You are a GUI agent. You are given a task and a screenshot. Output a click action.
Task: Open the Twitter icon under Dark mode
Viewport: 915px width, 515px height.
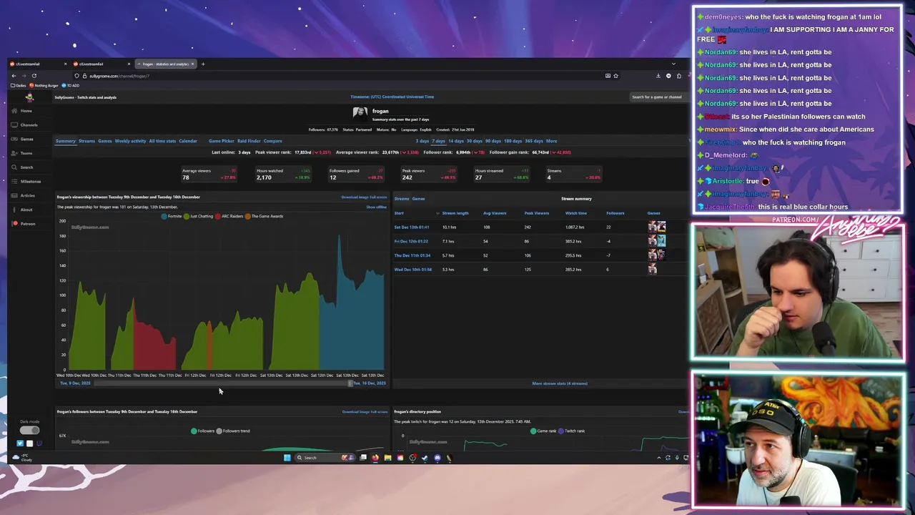(20, 443)
